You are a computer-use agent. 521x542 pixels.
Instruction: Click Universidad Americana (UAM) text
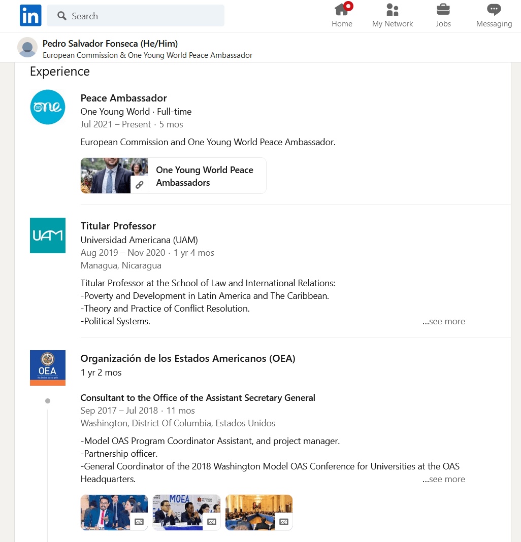tap(139, 240)
